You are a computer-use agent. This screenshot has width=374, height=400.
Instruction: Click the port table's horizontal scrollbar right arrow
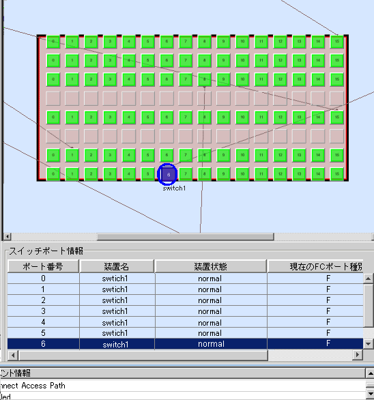click(358, 355)
